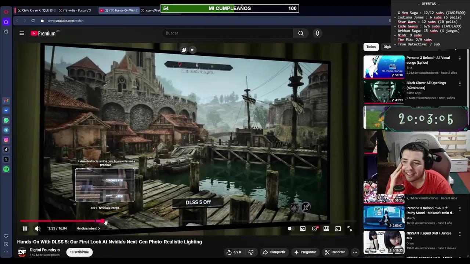Click the red progress scrubber handle
The image size is (470, 264).
coord(102,221)
